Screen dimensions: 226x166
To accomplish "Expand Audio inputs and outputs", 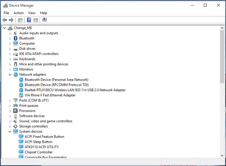I will pos(10,33).
